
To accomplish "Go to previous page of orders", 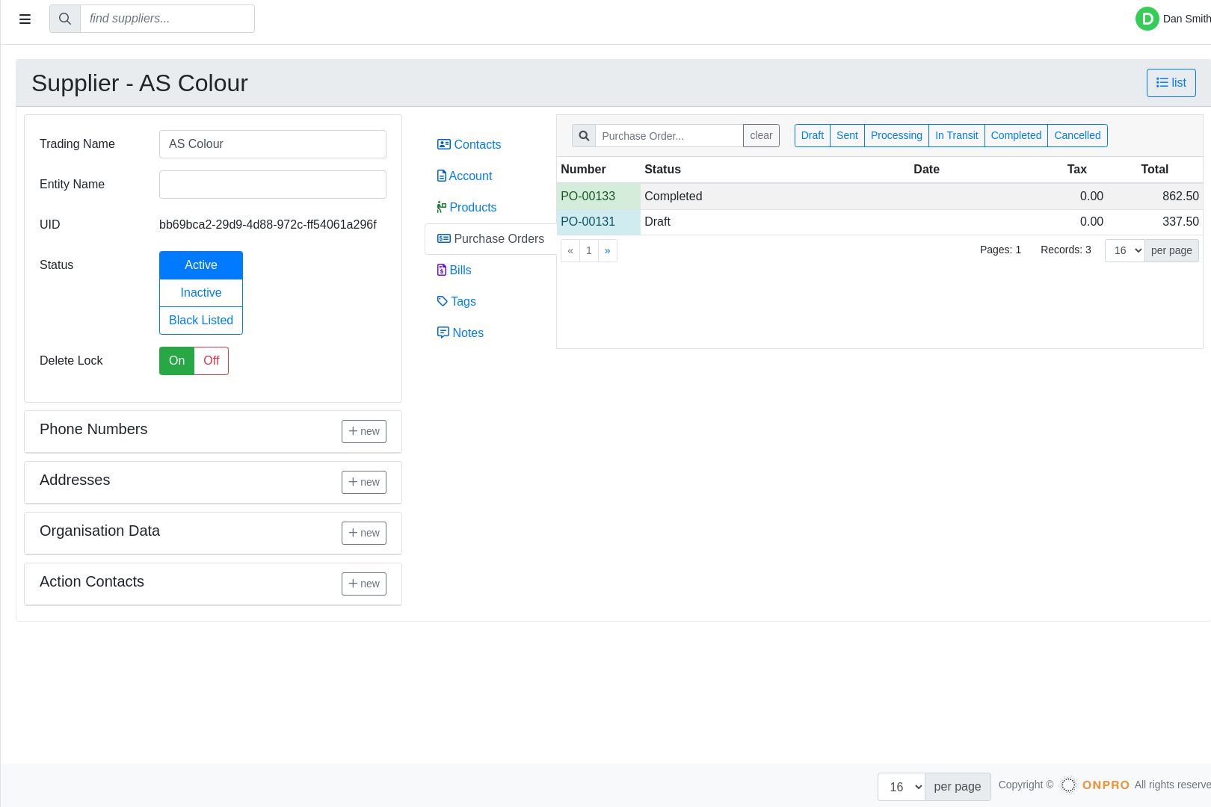I will coord(570,250).
